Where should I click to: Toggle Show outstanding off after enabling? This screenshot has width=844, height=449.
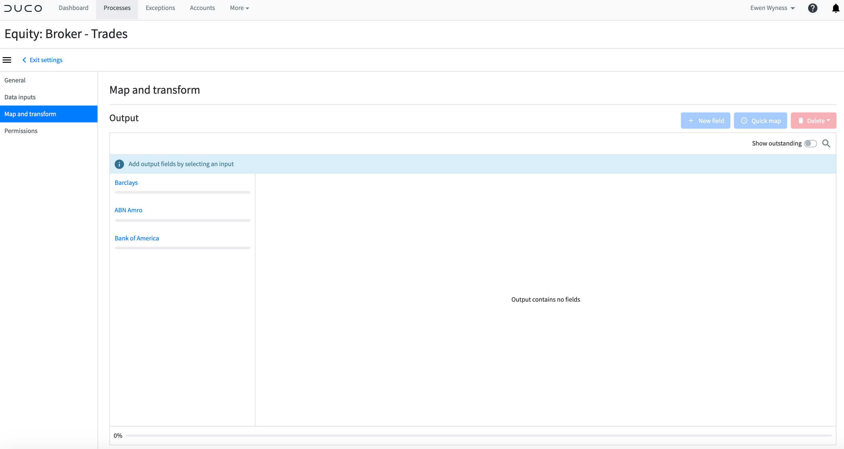coord(811,143)
